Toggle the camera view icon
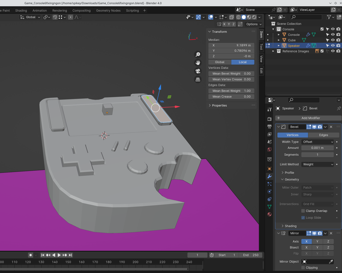342x273 pixels. tap(198, 71)
